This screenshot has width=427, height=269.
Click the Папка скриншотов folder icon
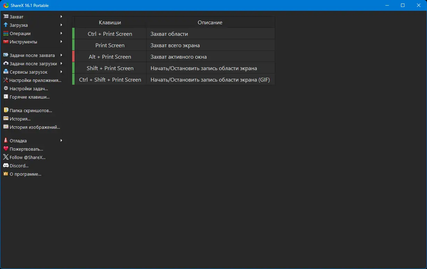point(6,110)
